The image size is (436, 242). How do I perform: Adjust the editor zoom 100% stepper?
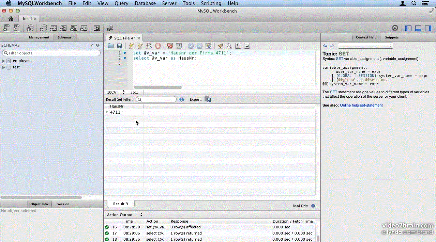click(x=123, y=92)
